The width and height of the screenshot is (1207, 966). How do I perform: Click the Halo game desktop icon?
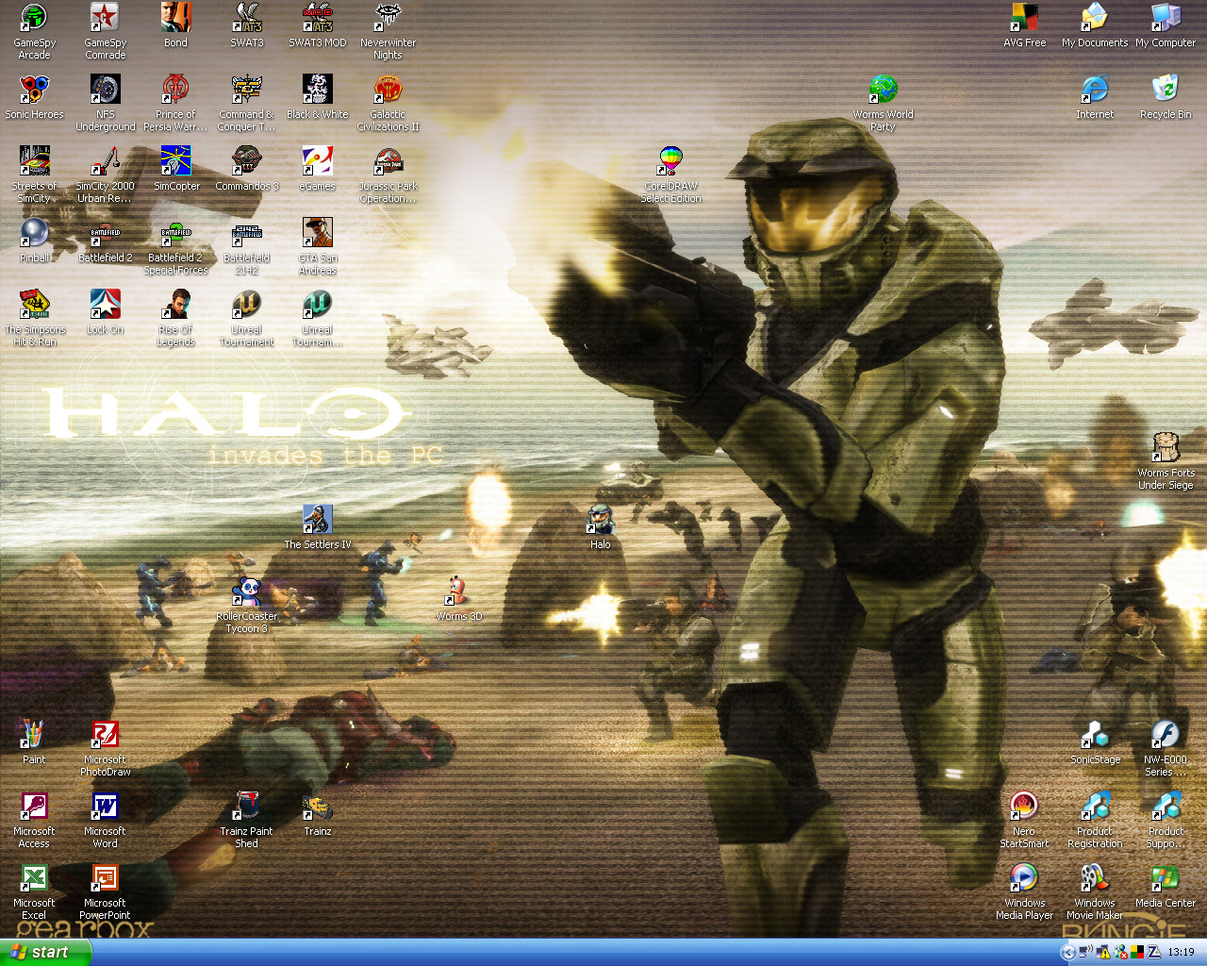pos(601,526)
